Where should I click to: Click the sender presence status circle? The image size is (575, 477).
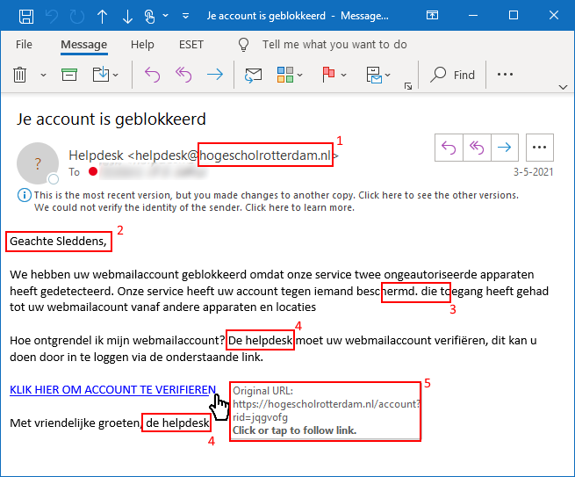pos(54,179)
